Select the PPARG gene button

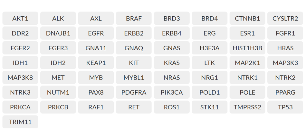coord(285,92)
